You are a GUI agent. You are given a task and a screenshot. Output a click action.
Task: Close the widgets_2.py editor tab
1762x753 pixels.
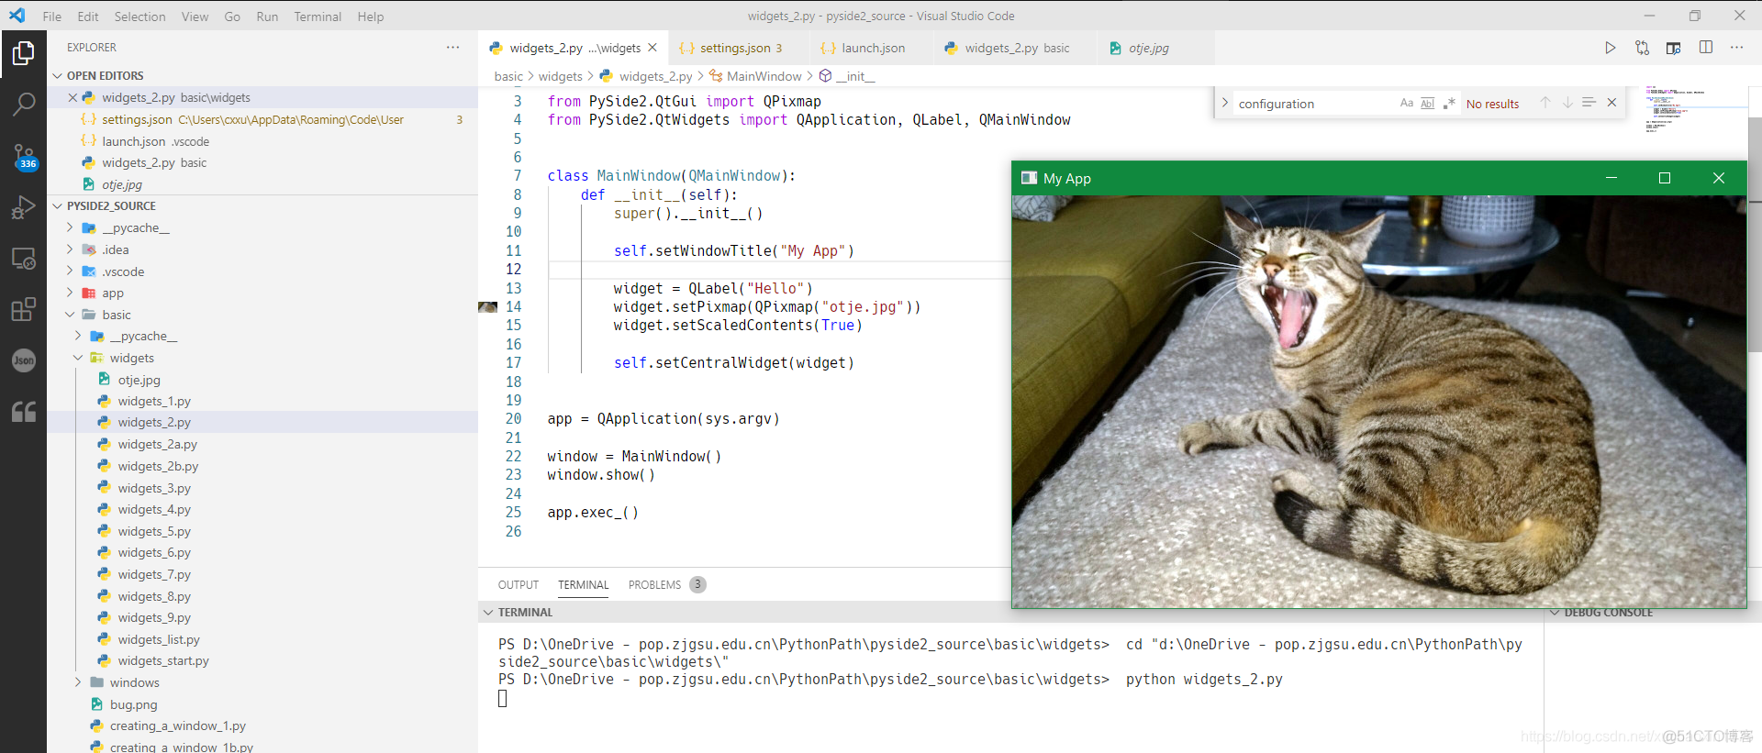coord(652,48)
